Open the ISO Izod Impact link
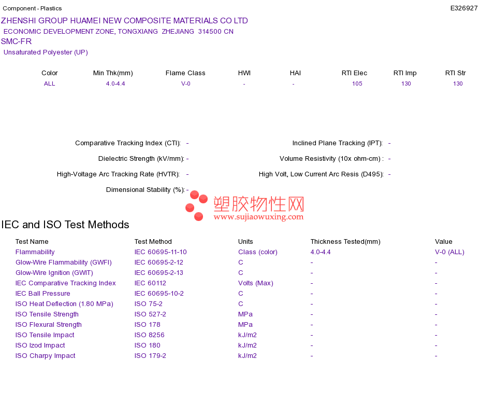Screen dimensions: 492x415 (x=40, y=345)
